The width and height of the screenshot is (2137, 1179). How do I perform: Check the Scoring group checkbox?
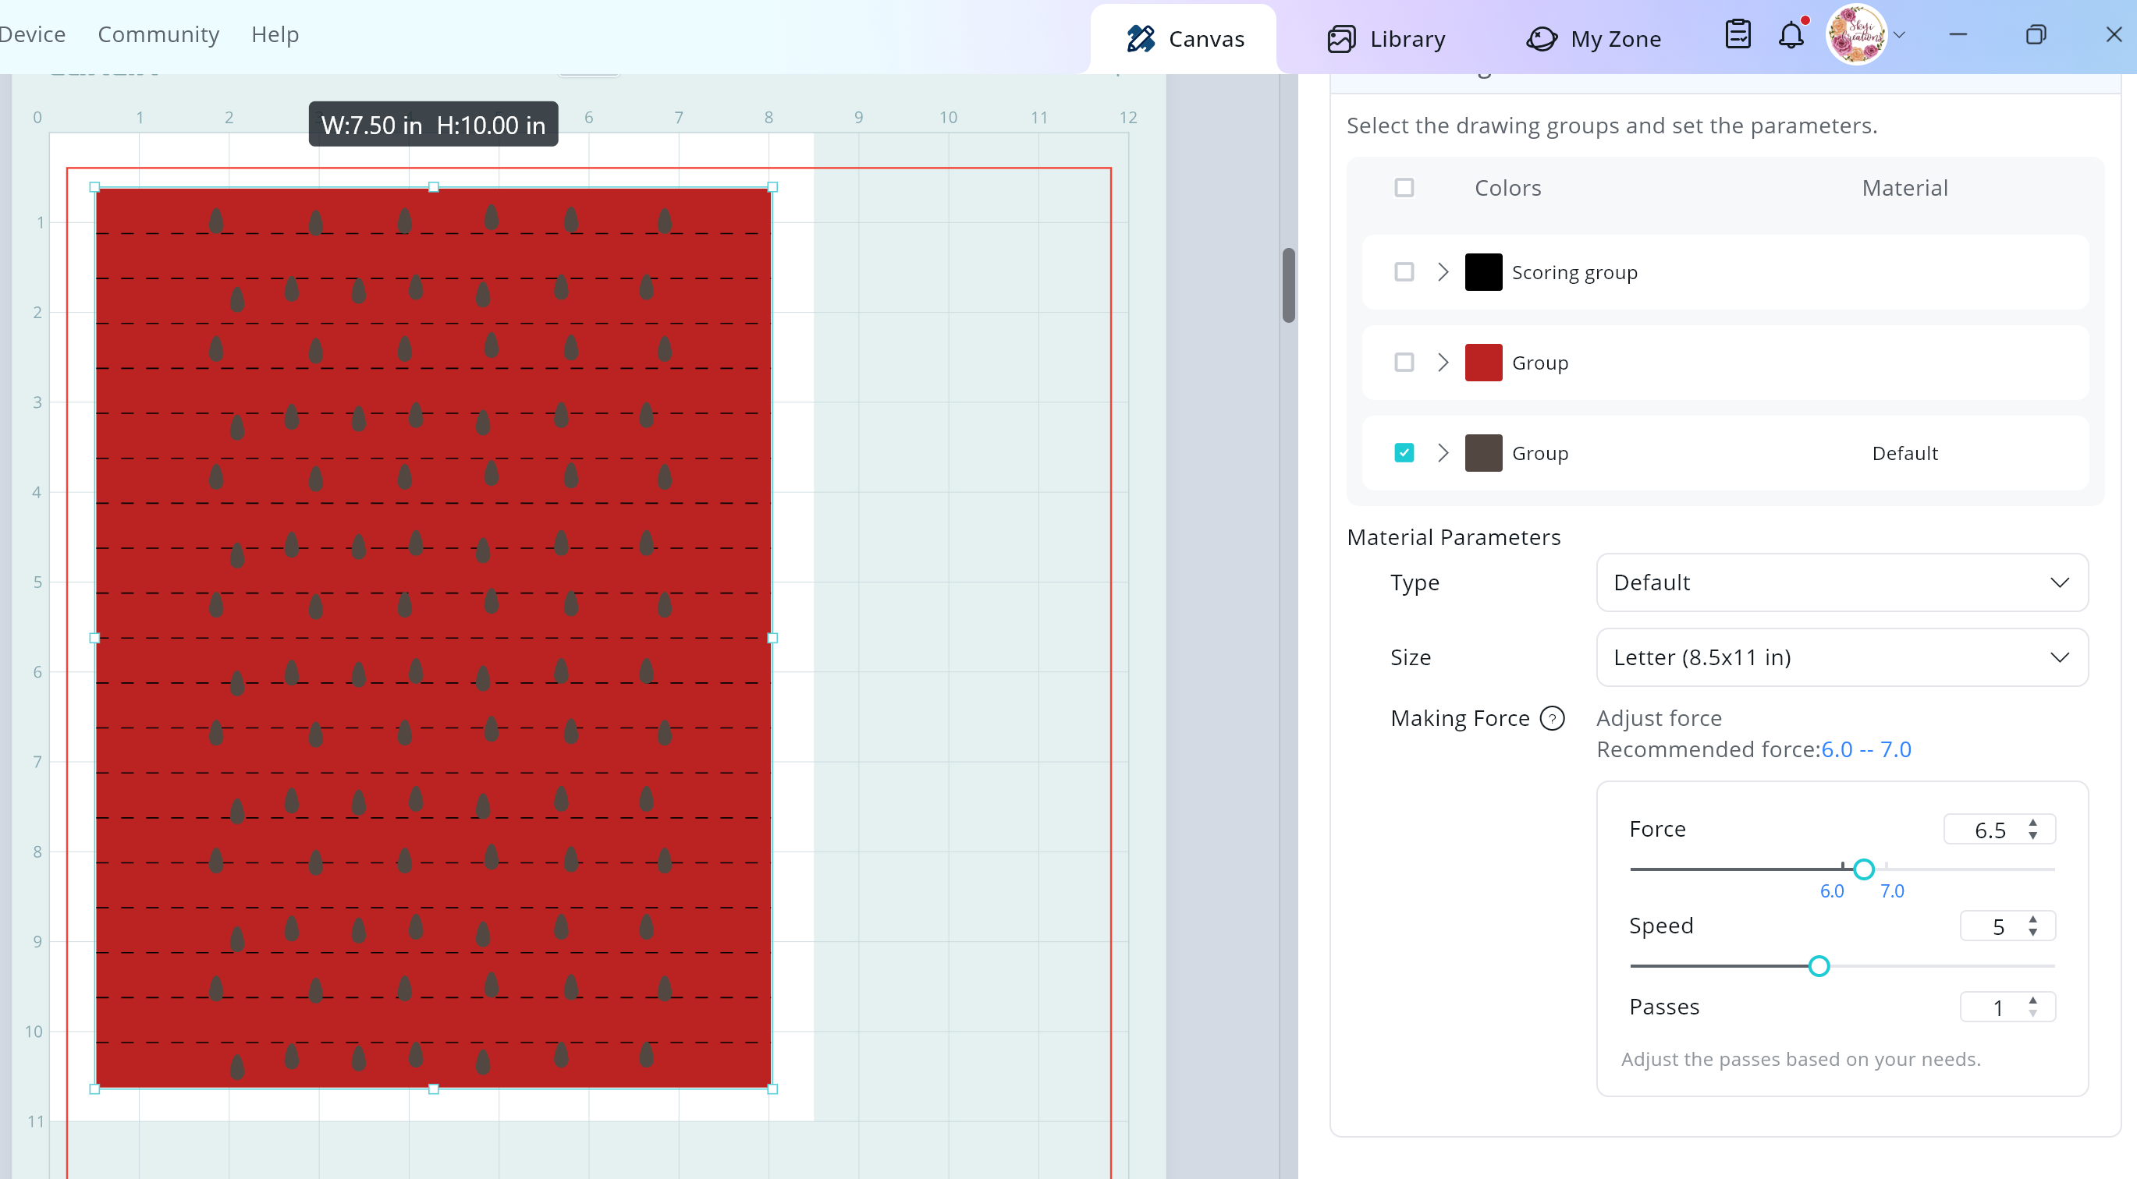tap(1404, 272)
